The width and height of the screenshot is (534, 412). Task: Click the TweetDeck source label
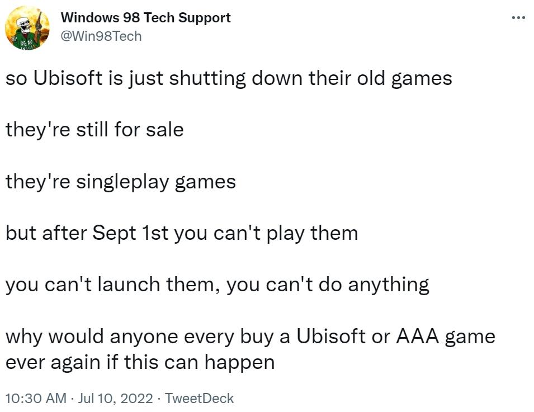pos(199,399)
